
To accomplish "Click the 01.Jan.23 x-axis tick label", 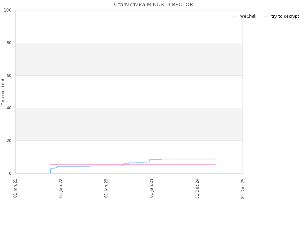I will tap(106, 188).
